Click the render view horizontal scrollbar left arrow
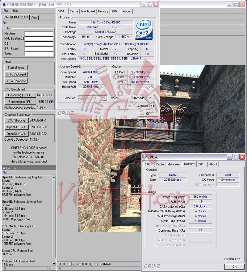 click(x=59, y=269)
